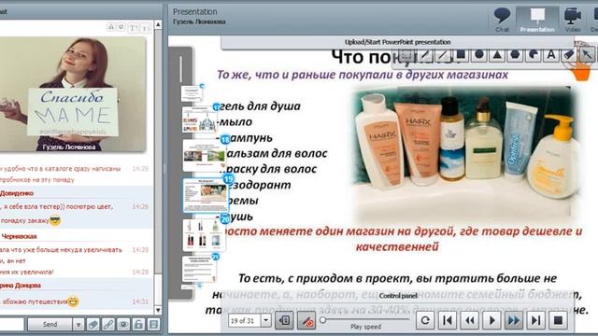Click the chat message input field
This screenshot has width=598, height=336.
point(12,325)
